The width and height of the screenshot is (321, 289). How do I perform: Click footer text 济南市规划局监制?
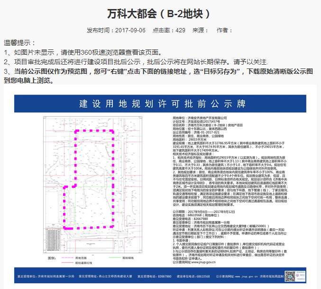[272, 276]
